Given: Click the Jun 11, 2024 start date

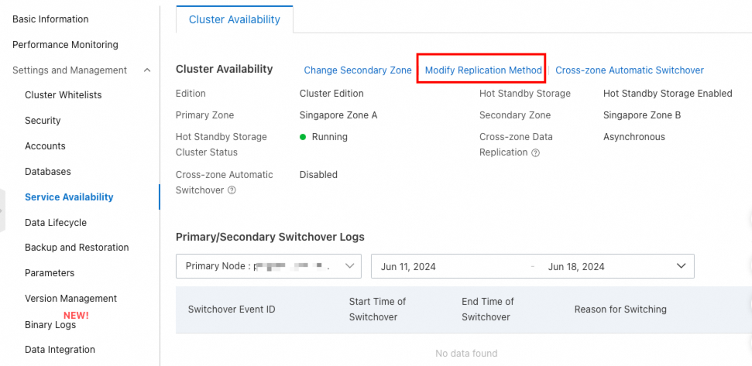Looking at the screenshot, I should pyautogui.click(x=408, y=266).
